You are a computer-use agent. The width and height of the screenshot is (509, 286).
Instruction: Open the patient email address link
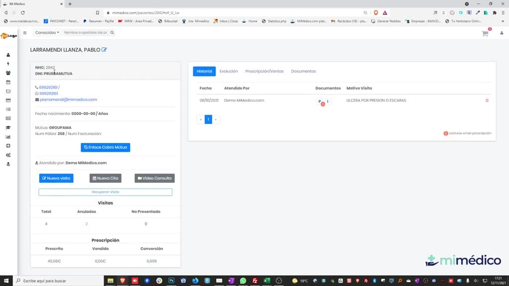click(68, 99)
